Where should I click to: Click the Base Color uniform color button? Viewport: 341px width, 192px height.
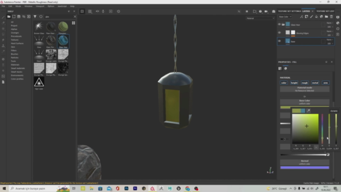pyautogui.click(x=304, y=102)
